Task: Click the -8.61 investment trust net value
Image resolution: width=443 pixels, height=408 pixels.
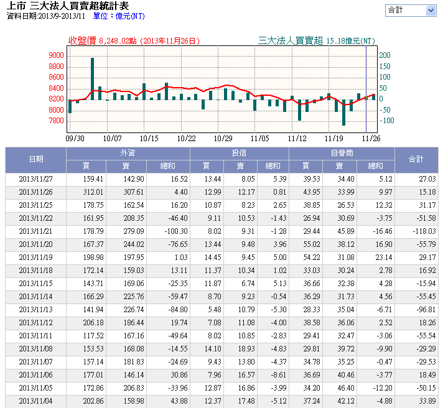Action: click(279, 375)
